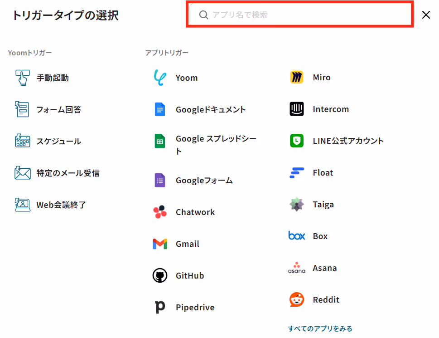Viewport: 439px width, 338px height.
Task: Click the search magnifier icon
Action: 203,15
